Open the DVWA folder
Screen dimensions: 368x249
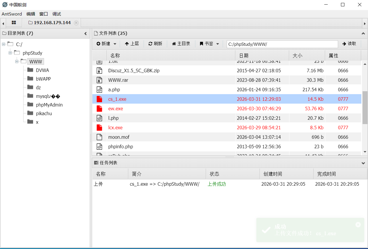[x=42, y=70]
